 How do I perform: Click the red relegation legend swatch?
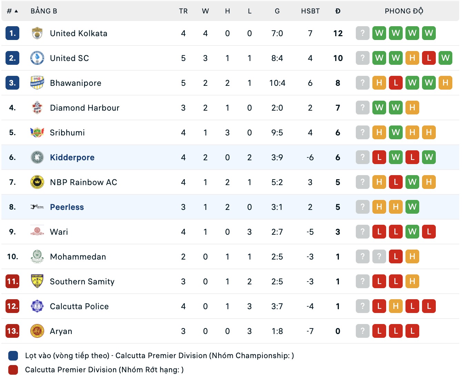(x=13, y=370)
